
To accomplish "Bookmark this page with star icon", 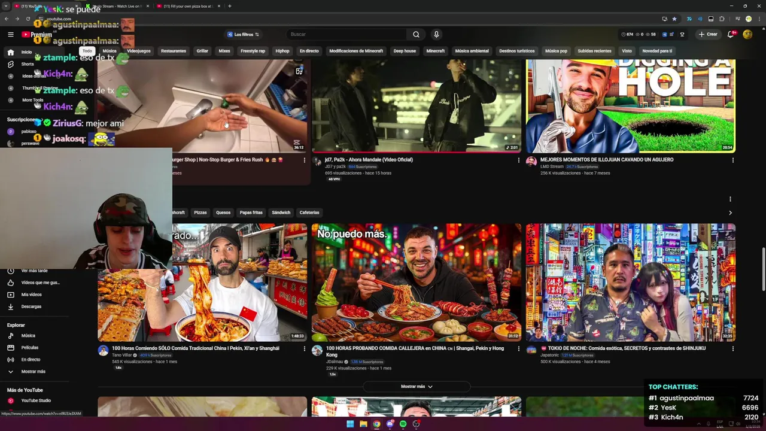I will pyautogui.click(x=674, y=19).
